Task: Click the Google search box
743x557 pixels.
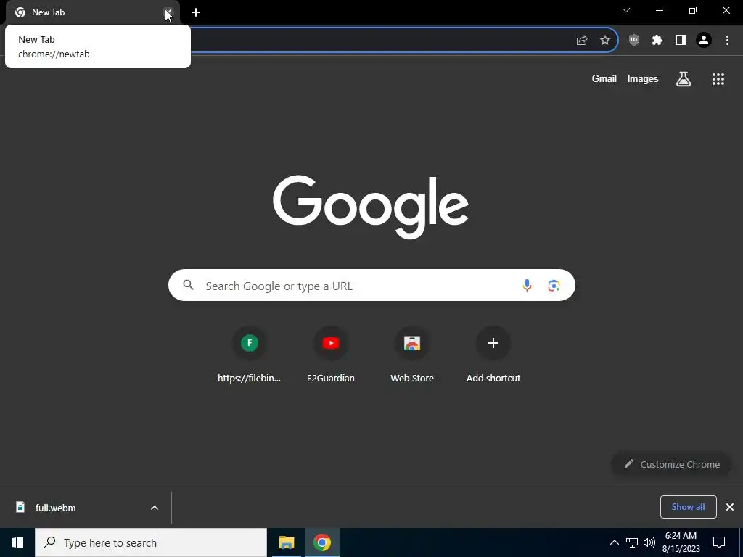Action: [x=371, y=285]
